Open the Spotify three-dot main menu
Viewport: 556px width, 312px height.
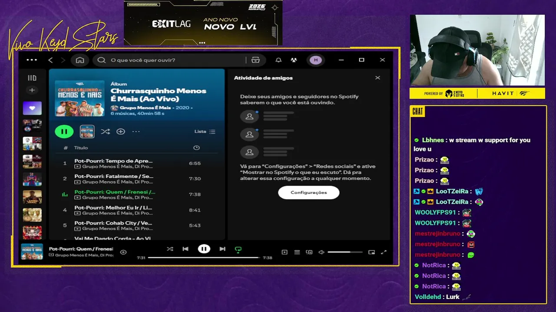click(x=32, y=60)
